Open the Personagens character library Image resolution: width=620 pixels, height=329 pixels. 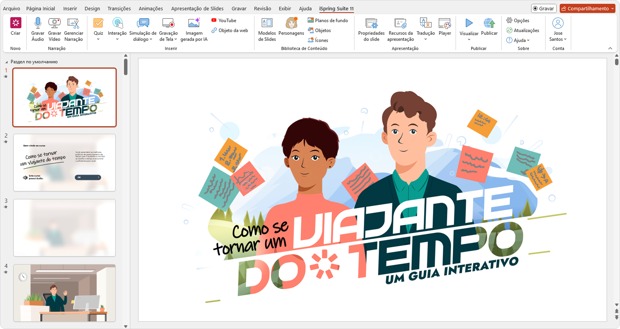[x=291, y=24]
